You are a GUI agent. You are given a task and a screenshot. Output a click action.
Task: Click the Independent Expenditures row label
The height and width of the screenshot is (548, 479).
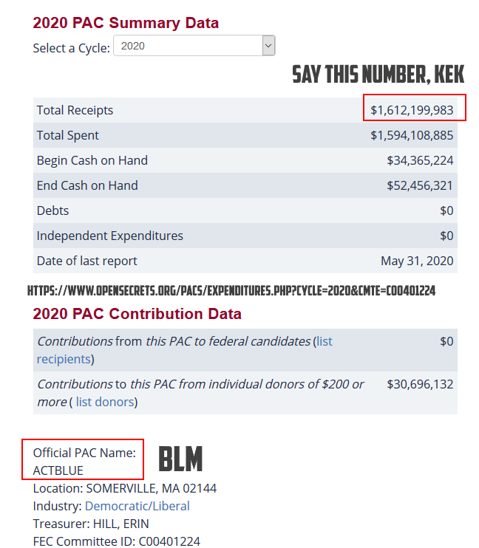click(x=109, y=236)
